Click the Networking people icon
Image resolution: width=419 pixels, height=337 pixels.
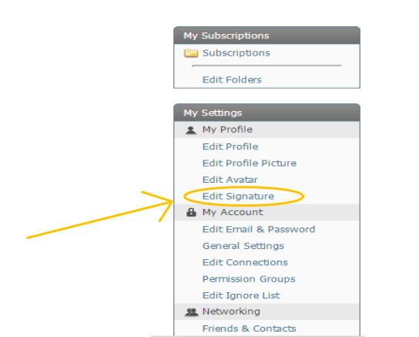(191, 312)
